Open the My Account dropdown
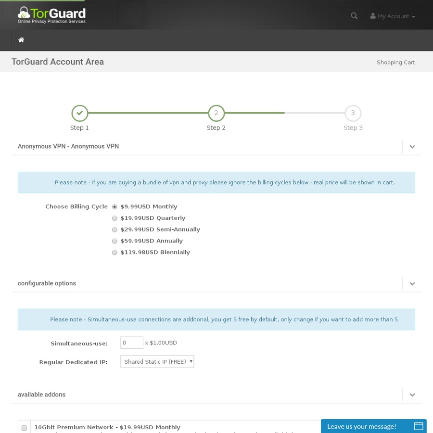Viewport: 433px width, 433px height. (393, 16)
